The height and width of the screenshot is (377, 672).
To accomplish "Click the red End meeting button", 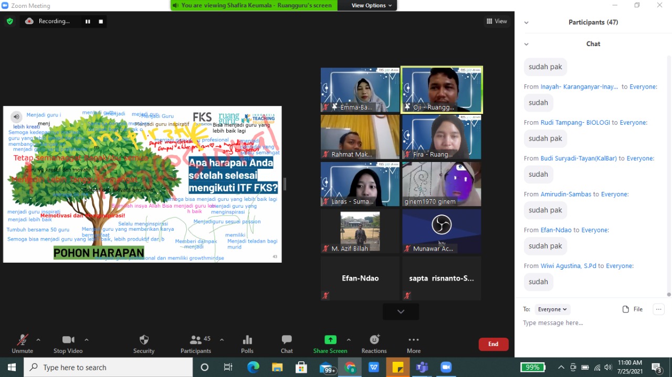I will (493, 344).
